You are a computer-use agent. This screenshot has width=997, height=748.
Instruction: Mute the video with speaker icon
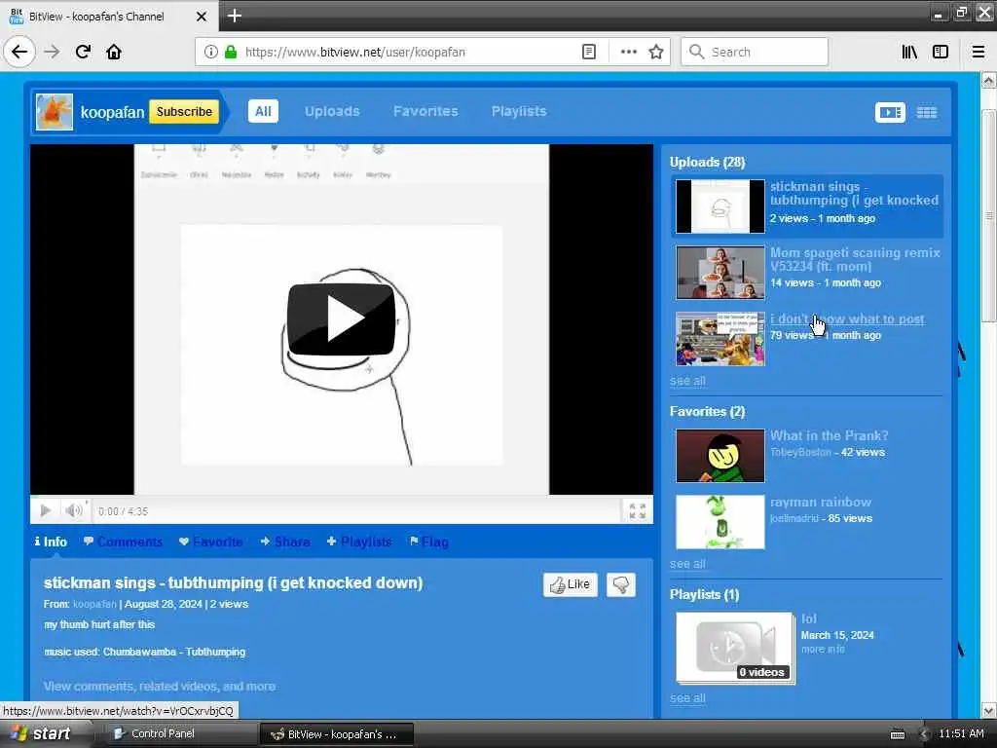74,510
